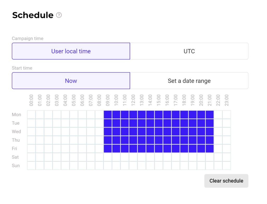Screen dimensions: 267x204
Task: Disable the Wednesday 15:00 schedule cell
Action: [159, 131]
